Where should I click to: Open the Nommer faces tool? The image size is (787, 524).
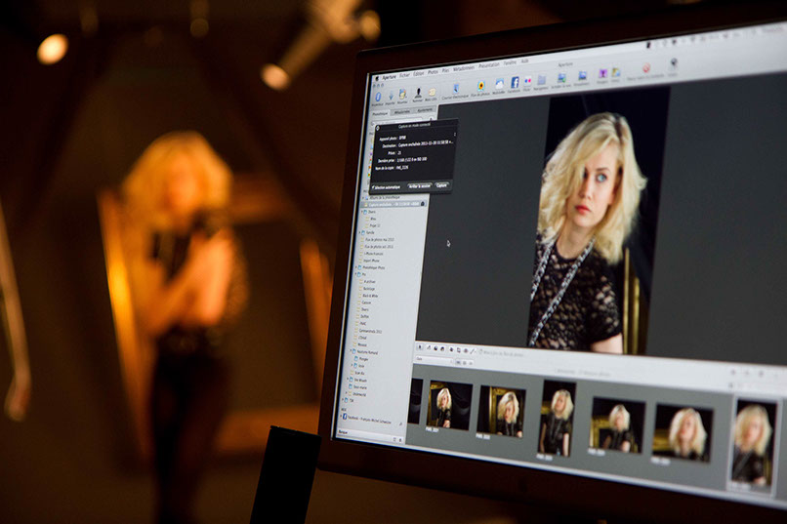(x=418, y=92)
